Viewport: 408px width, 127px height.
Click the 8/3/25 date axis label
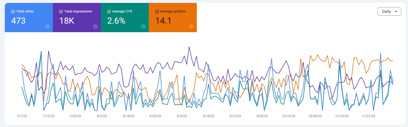tap(102, 116)
